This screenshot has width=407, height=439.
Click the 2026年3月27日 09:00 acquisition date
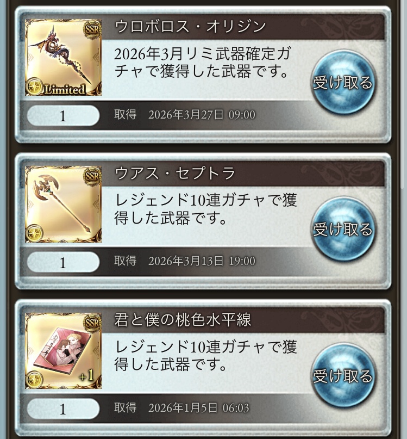tap(202, 115)
